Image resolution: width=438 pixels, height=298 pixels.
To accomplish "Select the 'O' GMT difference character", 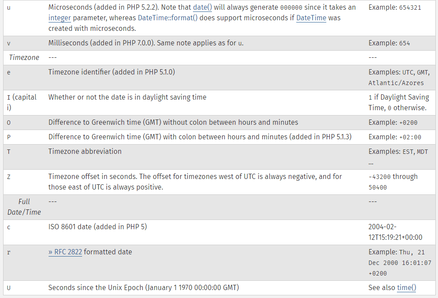I will click(9, 123).
